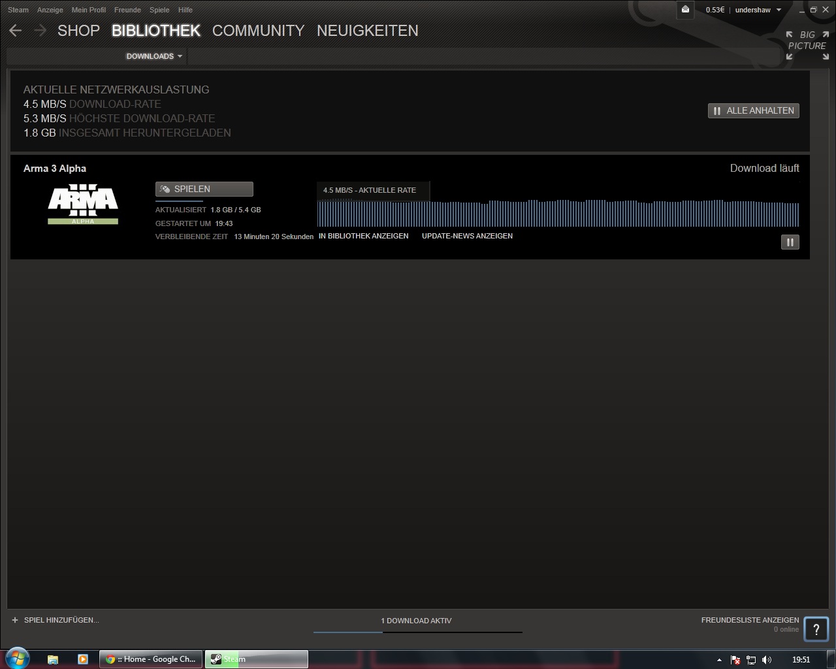Open the help question mark button
836x669 pixels.
(x=816, y=630)
